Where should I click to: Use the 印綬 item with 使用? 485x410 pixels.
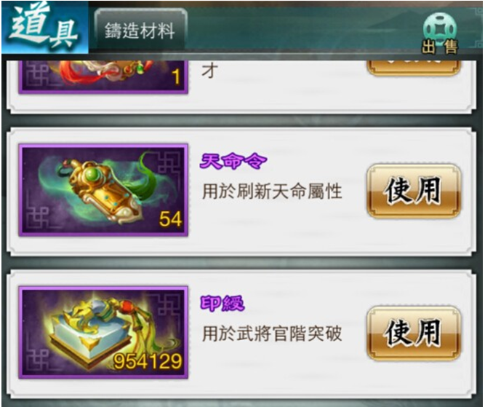(414, 334)
